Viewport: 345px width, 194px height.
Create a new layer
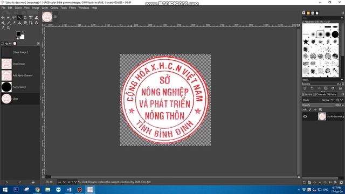pyautogui.click(x=304, y=182)
